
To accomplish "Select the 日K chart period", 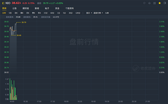I will (16, 13).
